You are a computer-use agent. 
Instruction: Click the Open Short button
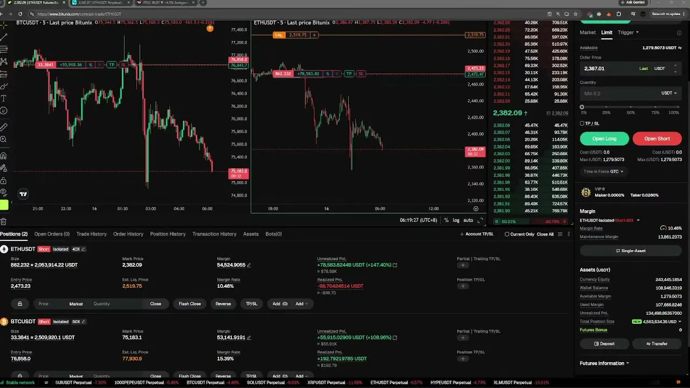pos(657,138)
